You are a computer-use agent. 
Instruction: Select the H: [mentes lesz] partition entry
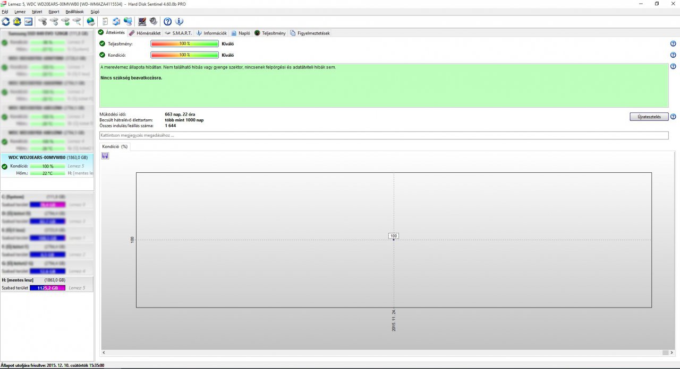tap(47, 284)
